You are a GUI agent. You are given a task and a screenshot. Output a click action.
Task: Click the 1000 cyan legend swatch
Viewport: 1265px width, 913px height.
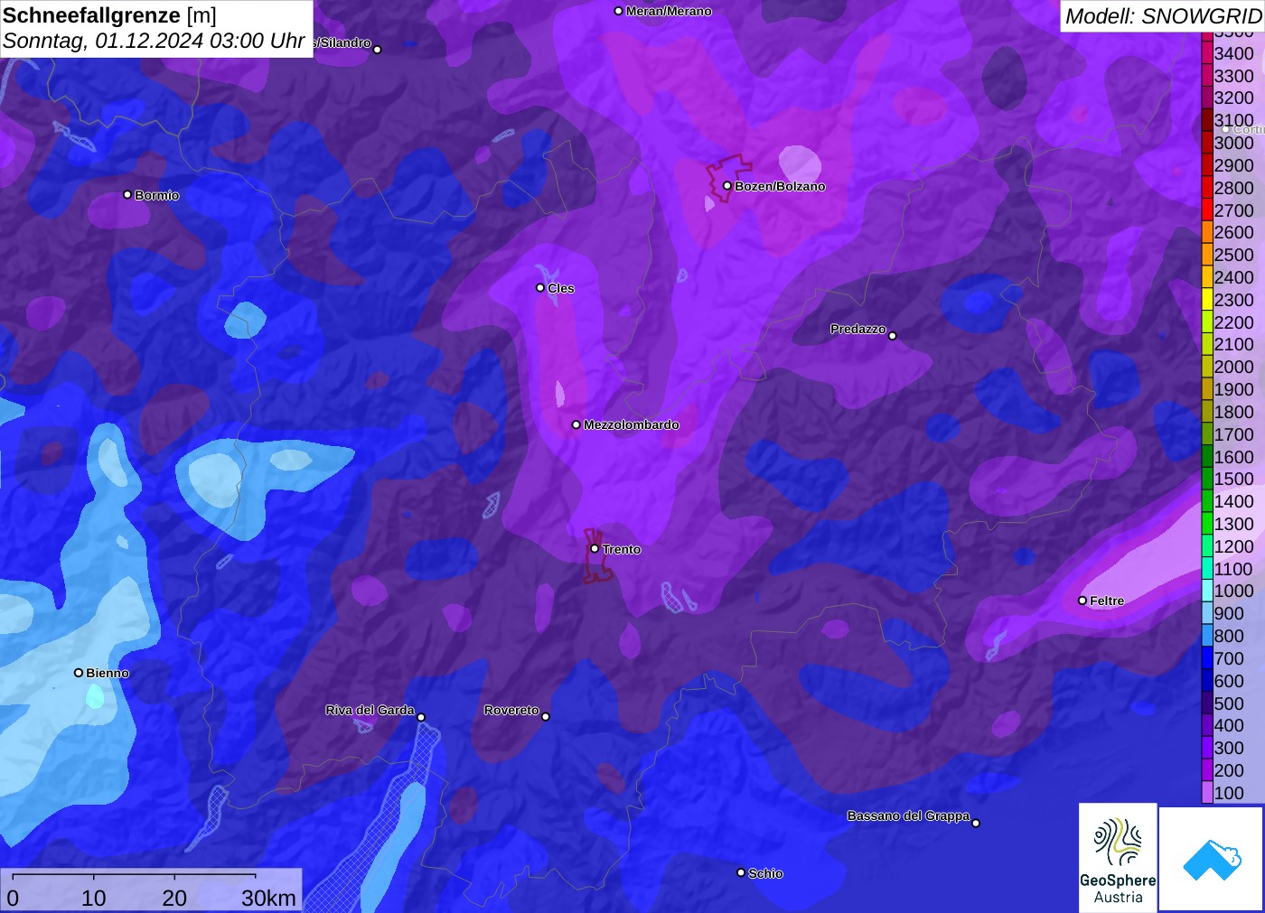point(1207,591)
